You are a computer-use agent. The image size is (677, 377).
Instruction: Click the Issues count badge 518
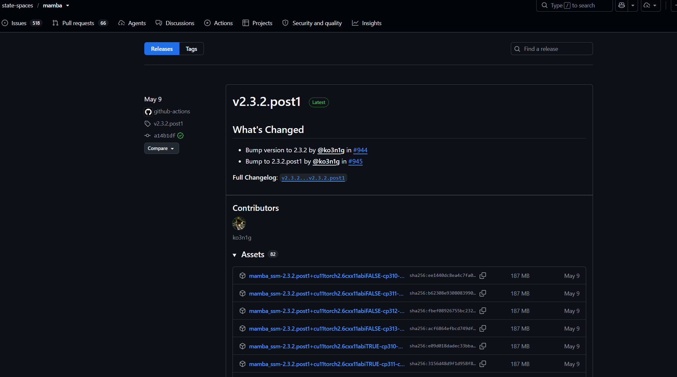point(36,23)
